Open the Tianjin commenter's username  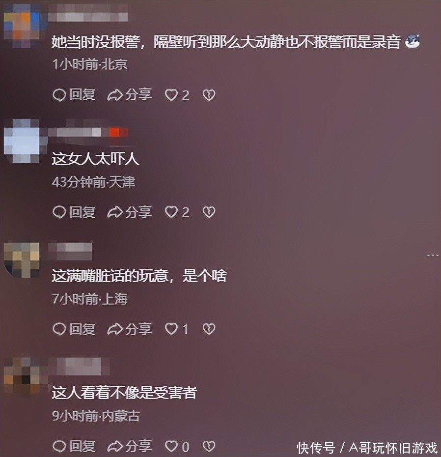88,132
